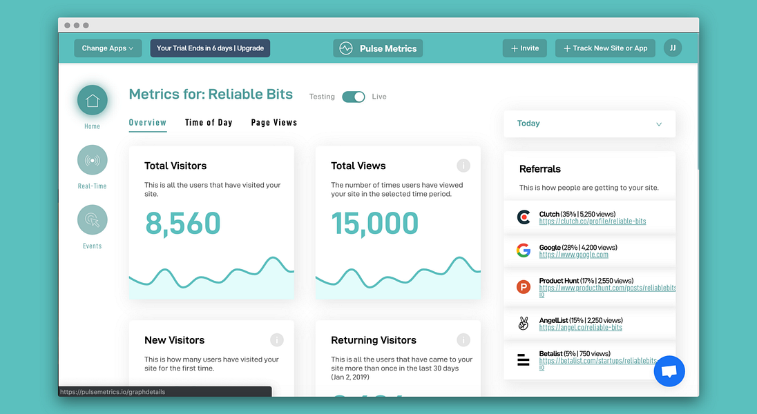
Task: Open the Page Views tab
Action: pyautogui.click(x=274, y=122)
